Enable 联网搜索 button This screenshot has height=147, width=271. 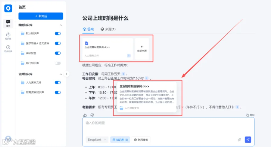pos(141,139)
